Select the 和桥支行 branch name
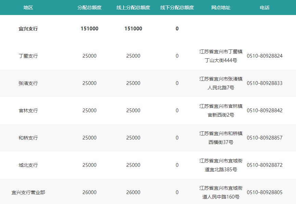This screenshot has width=296, height=204. (x=28, y=138)
